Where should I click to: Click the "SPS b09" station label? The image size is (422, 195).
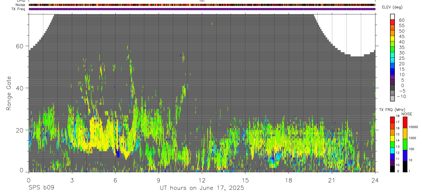click(41, 188)
